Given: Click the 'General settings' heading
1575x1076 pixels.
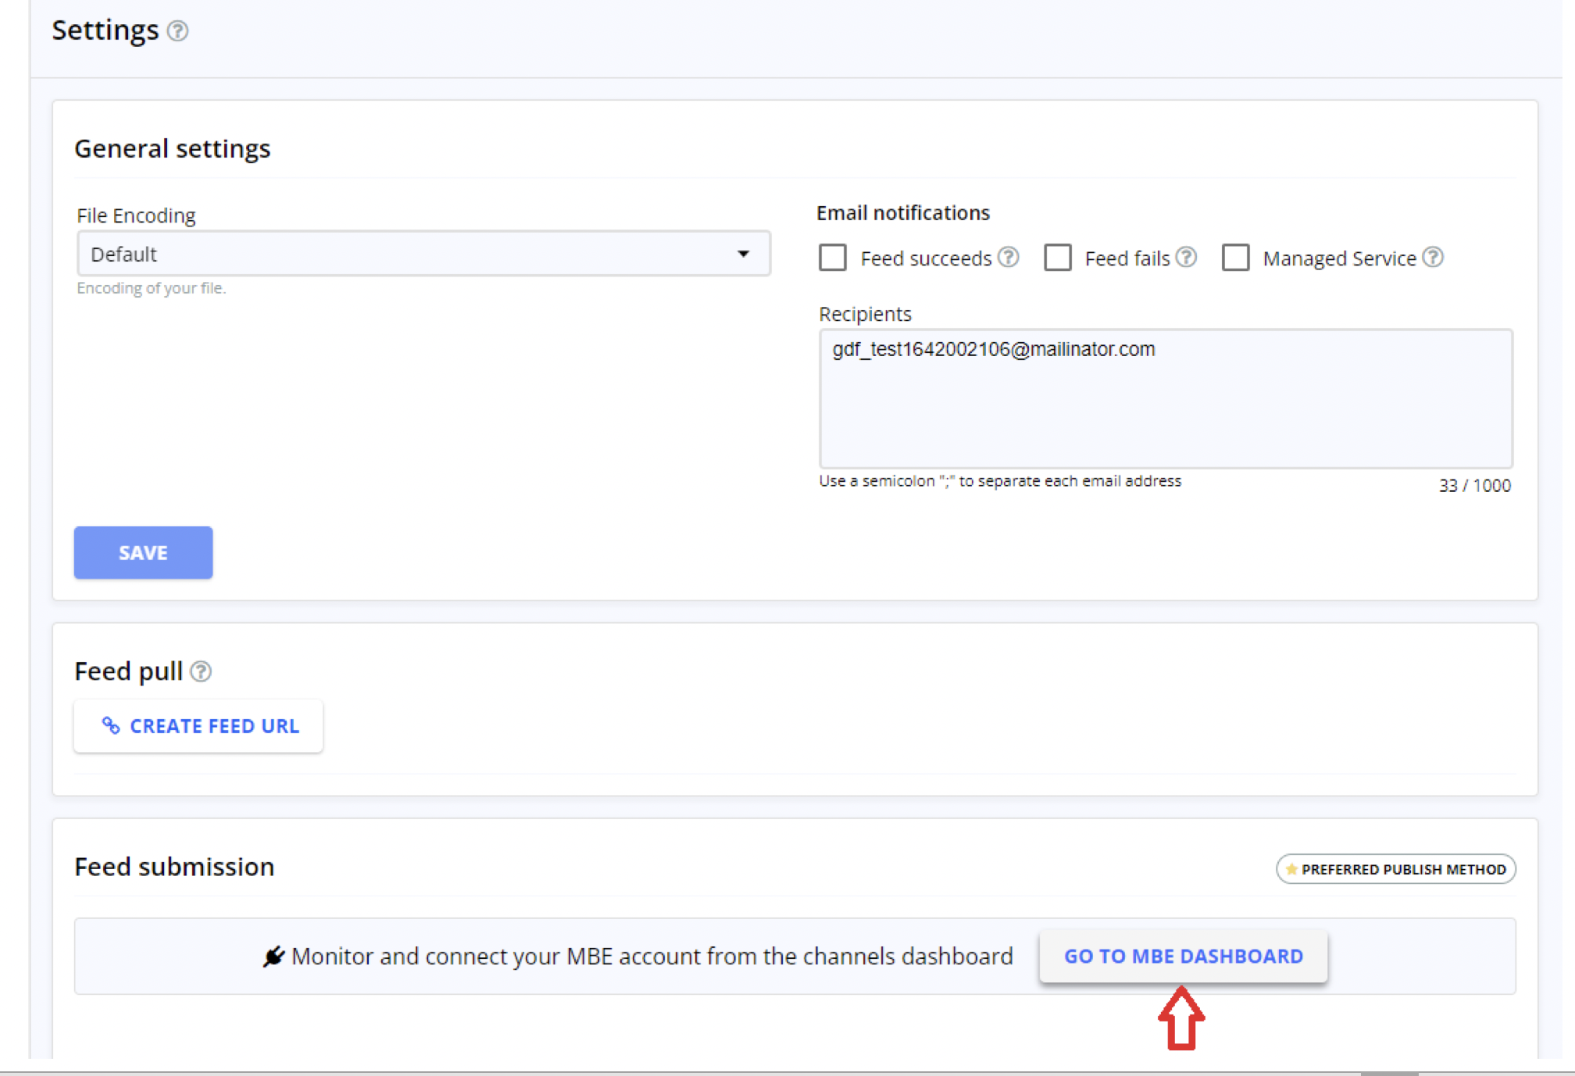Looking at the screenshot, I should pos(173,148).
